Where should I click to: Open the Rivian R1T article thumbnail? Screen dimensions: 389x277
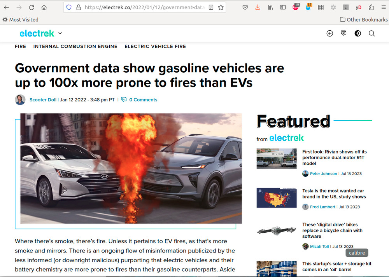(277, 159)
